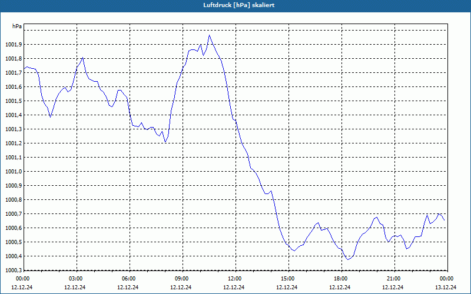Click the 12.12.24 date beneath 15:00
Screen dimensions: 471x294
[287, 287]
